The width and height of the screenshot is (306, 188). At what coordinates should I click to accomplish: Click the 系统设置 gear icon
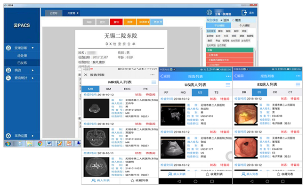click(8, 136)
